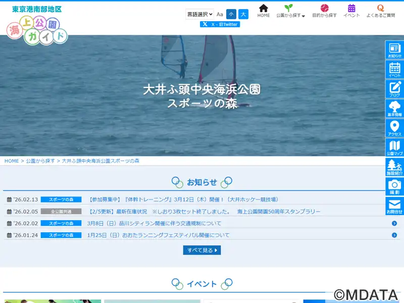Click 公園から探す in the breadcrumb
This screenshot has height=303, width=404.
click(x=40, y=161)
